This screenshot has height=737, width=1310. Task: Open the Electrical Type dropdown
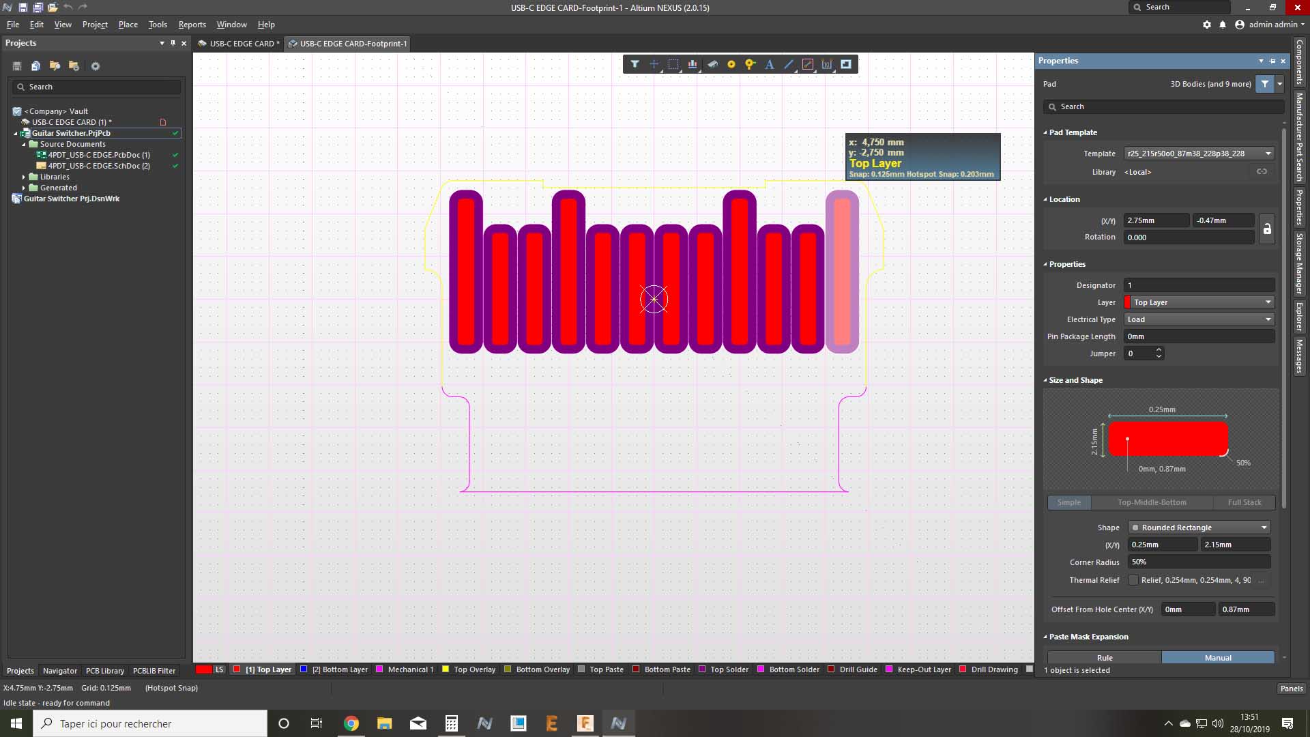1199,319
